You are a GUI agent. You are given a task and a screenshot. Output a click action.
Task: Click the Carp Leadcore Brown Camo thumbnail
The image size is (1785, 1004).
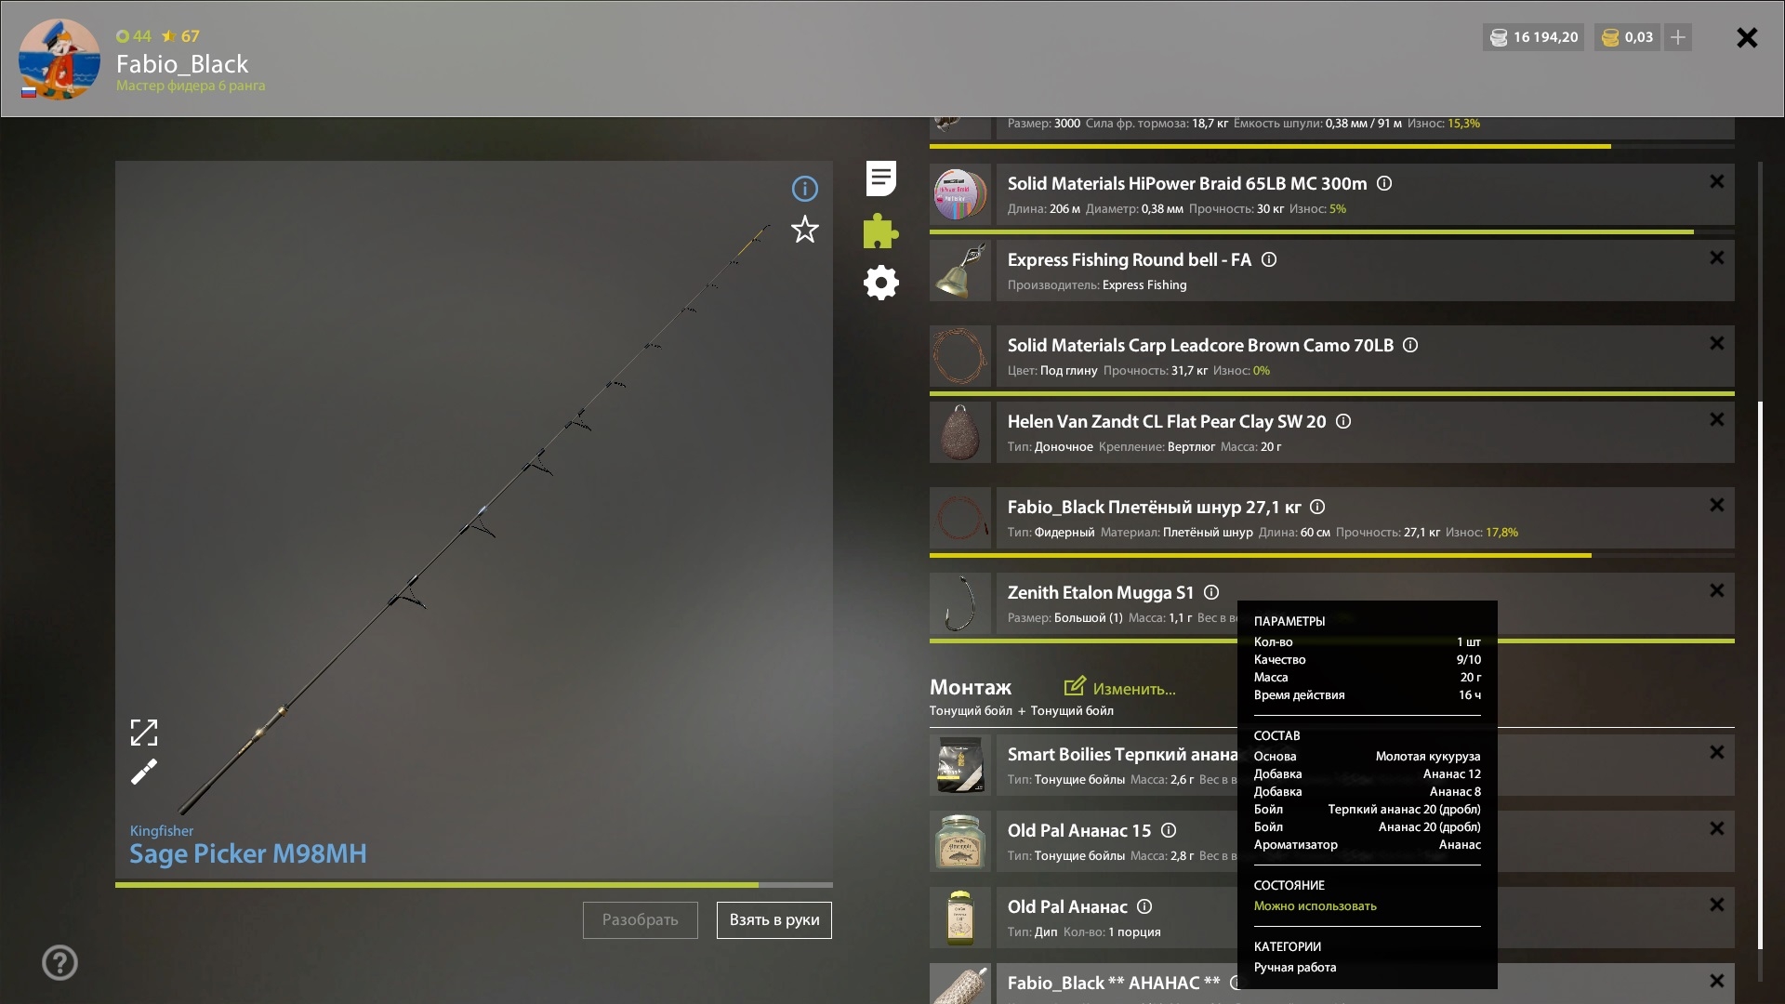960,356
